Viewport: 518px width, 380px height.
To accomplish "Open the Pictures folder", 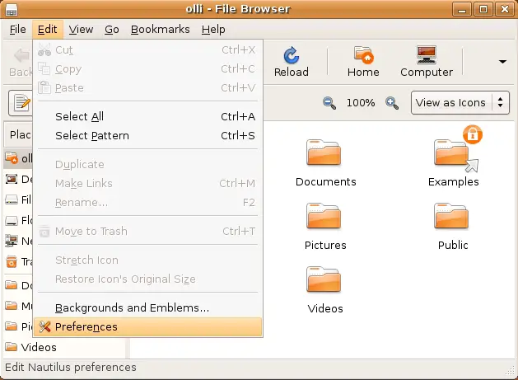I will (x=325, y=218).
